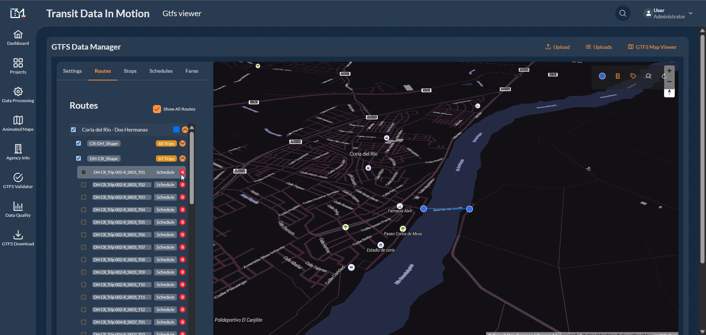Screen dimensions: 706x335
Task: Open the header search icon
Action: pyautogui.click(x=623, y=14)
